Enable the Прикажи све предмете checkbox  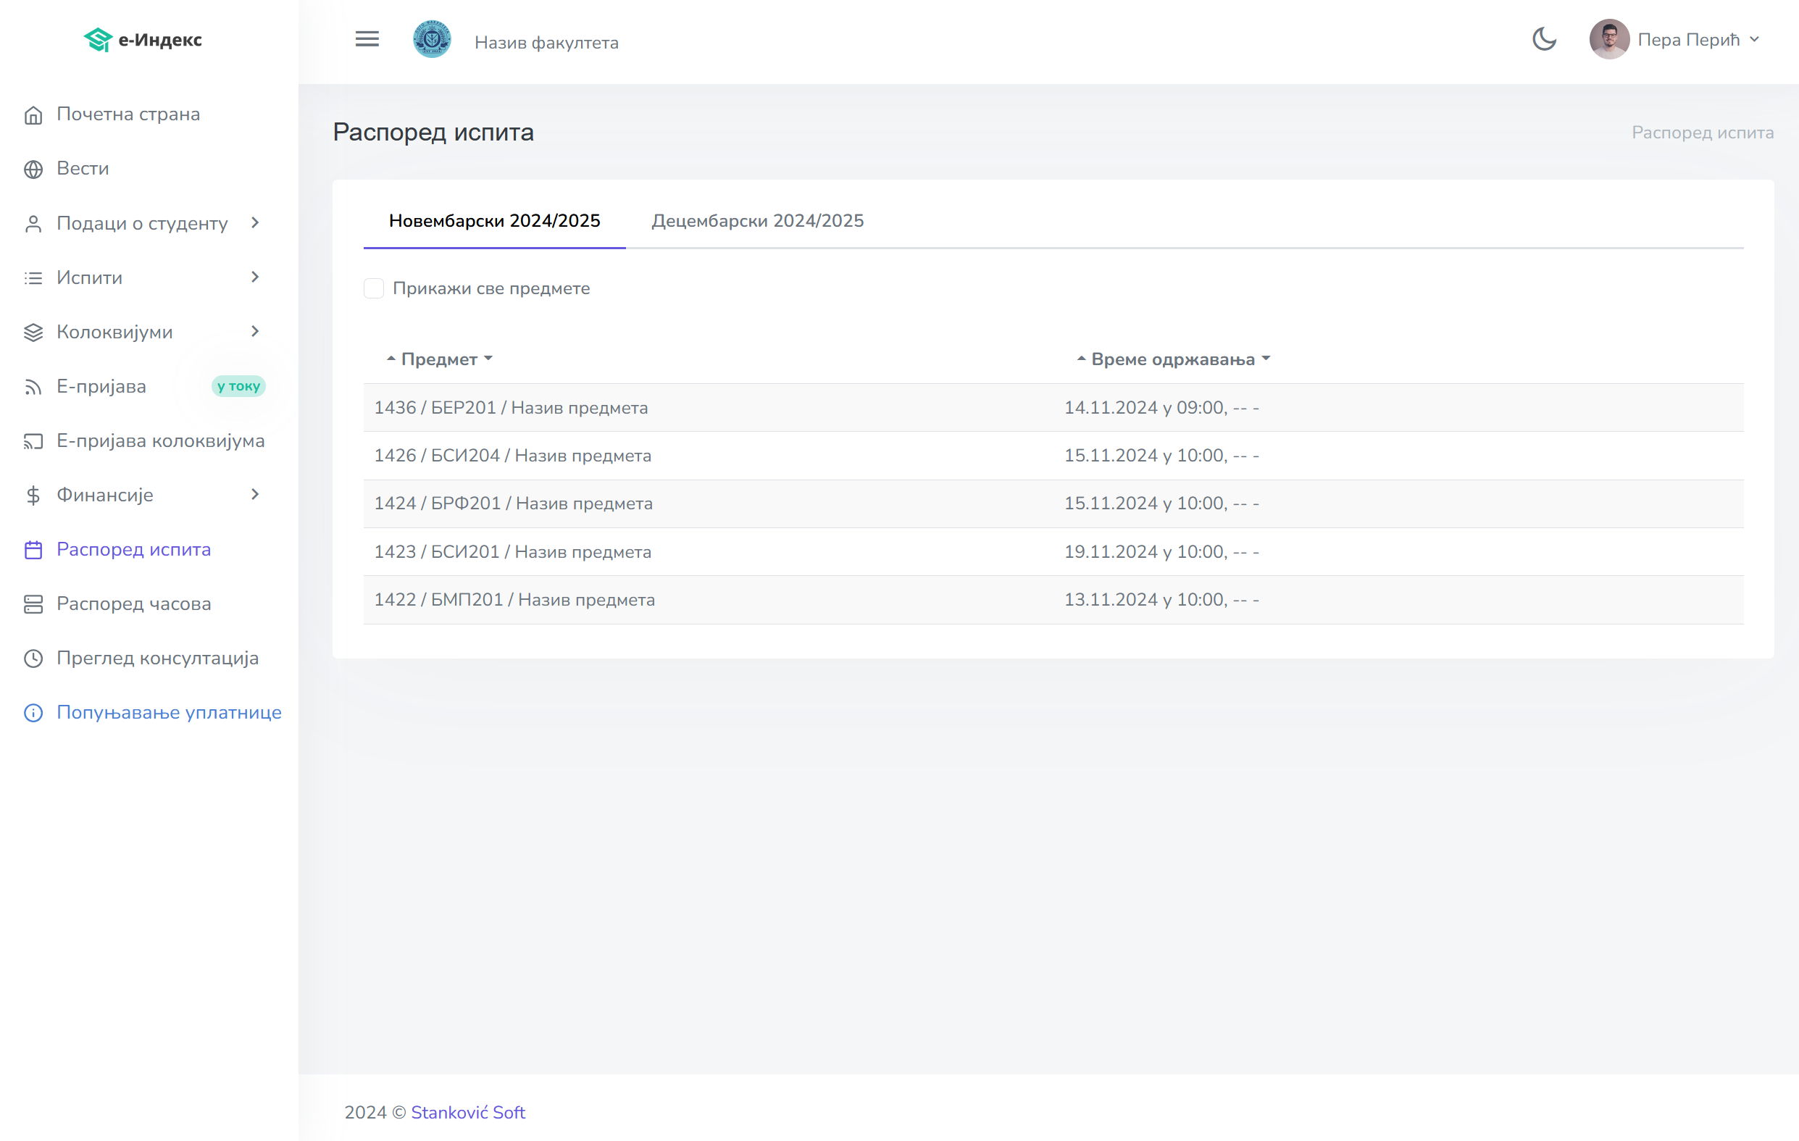click(374, 288)
